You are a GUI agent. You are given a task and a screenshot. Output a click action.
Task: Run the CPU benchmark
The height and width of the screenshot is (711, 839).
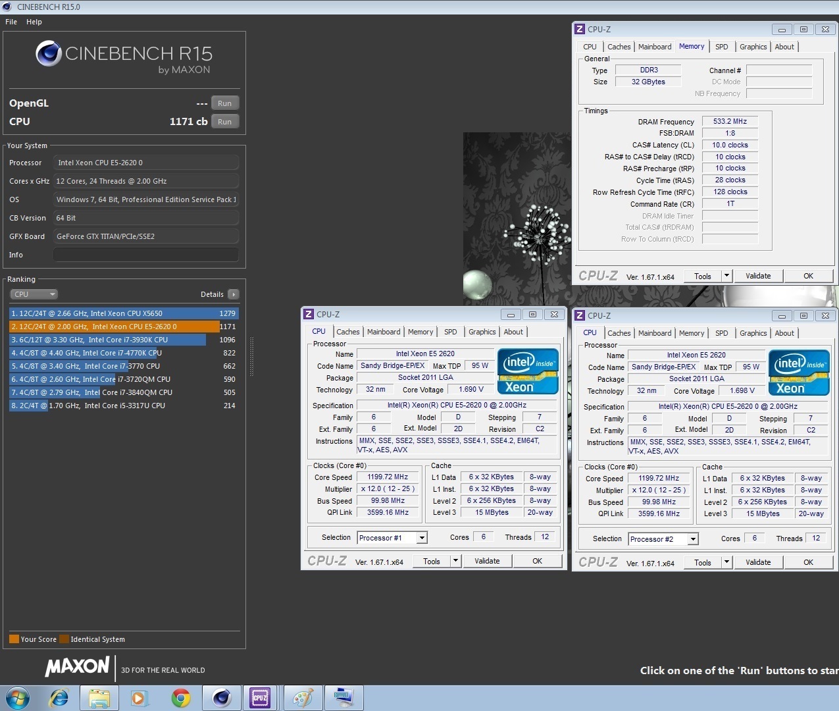224,122
